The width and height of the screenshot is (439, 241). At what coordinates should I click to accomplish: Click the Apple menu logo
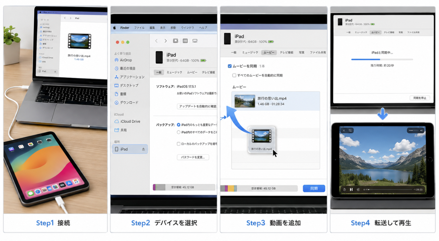(x=115, y=28)
